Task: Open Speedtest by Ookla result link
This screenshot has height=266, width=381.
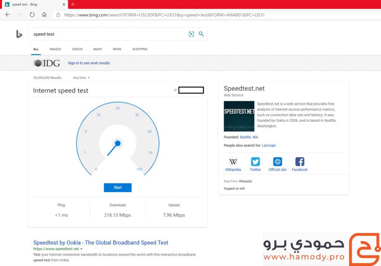Action: 100,243
